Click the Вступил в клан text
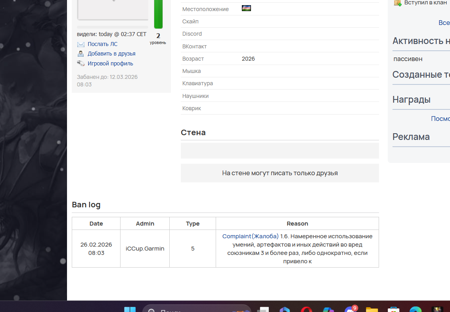 [425, 3]
